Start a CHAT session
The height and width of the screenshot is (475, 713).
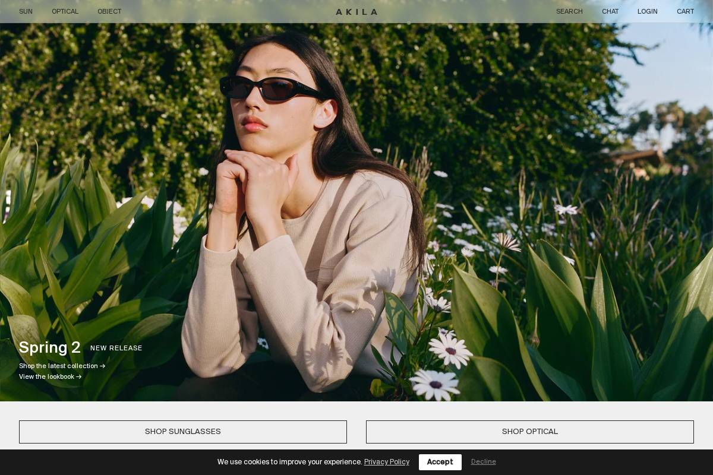tap(610, 11)
